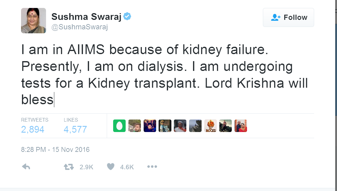The width and height of the screenshot is (337, 191).
Task: Open the three-dot more options menu
Action: click(152, 167)
